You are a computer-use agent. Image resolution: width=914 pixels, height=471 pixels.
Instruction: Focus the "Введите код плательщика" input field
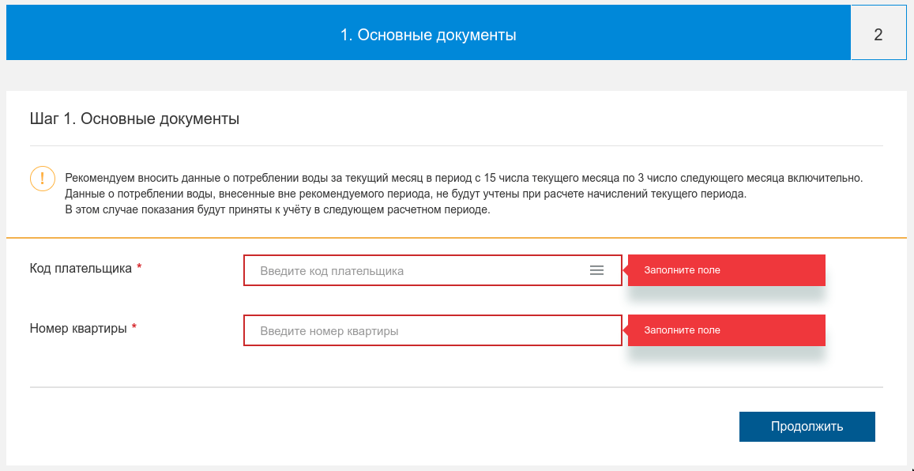tap(419, 270)
